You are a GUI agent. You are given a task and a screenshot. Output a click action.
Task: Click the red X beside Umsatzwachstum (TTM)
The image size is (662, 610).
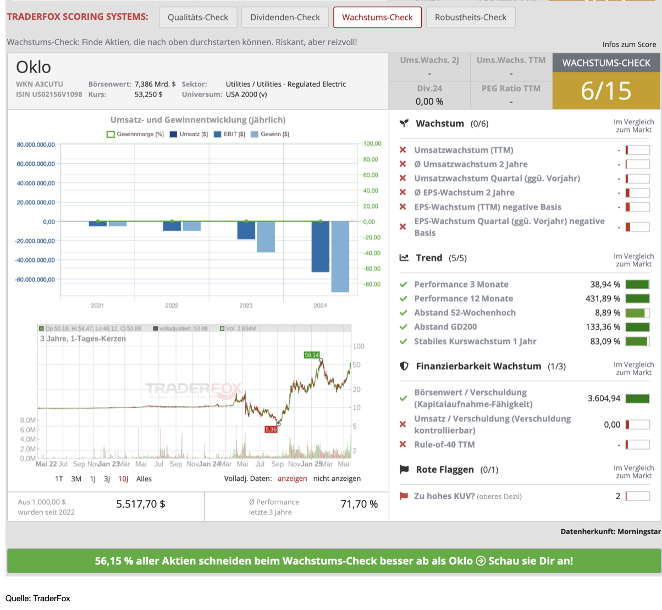[x=403, y=150]
